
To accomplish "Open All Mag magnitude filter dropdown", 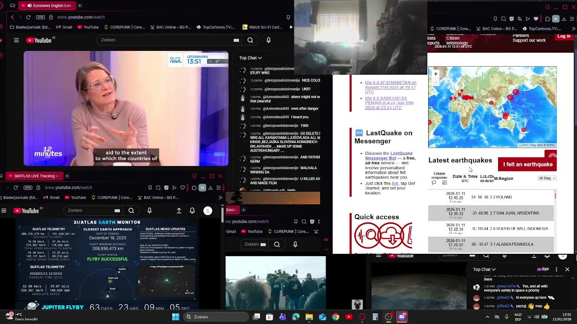I will 547,178.
